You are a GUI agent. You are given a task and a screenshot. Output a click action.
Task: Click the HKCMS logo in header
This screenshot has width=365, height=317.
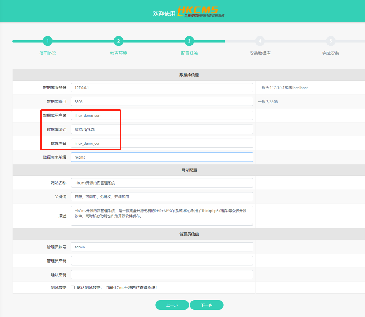201,11
